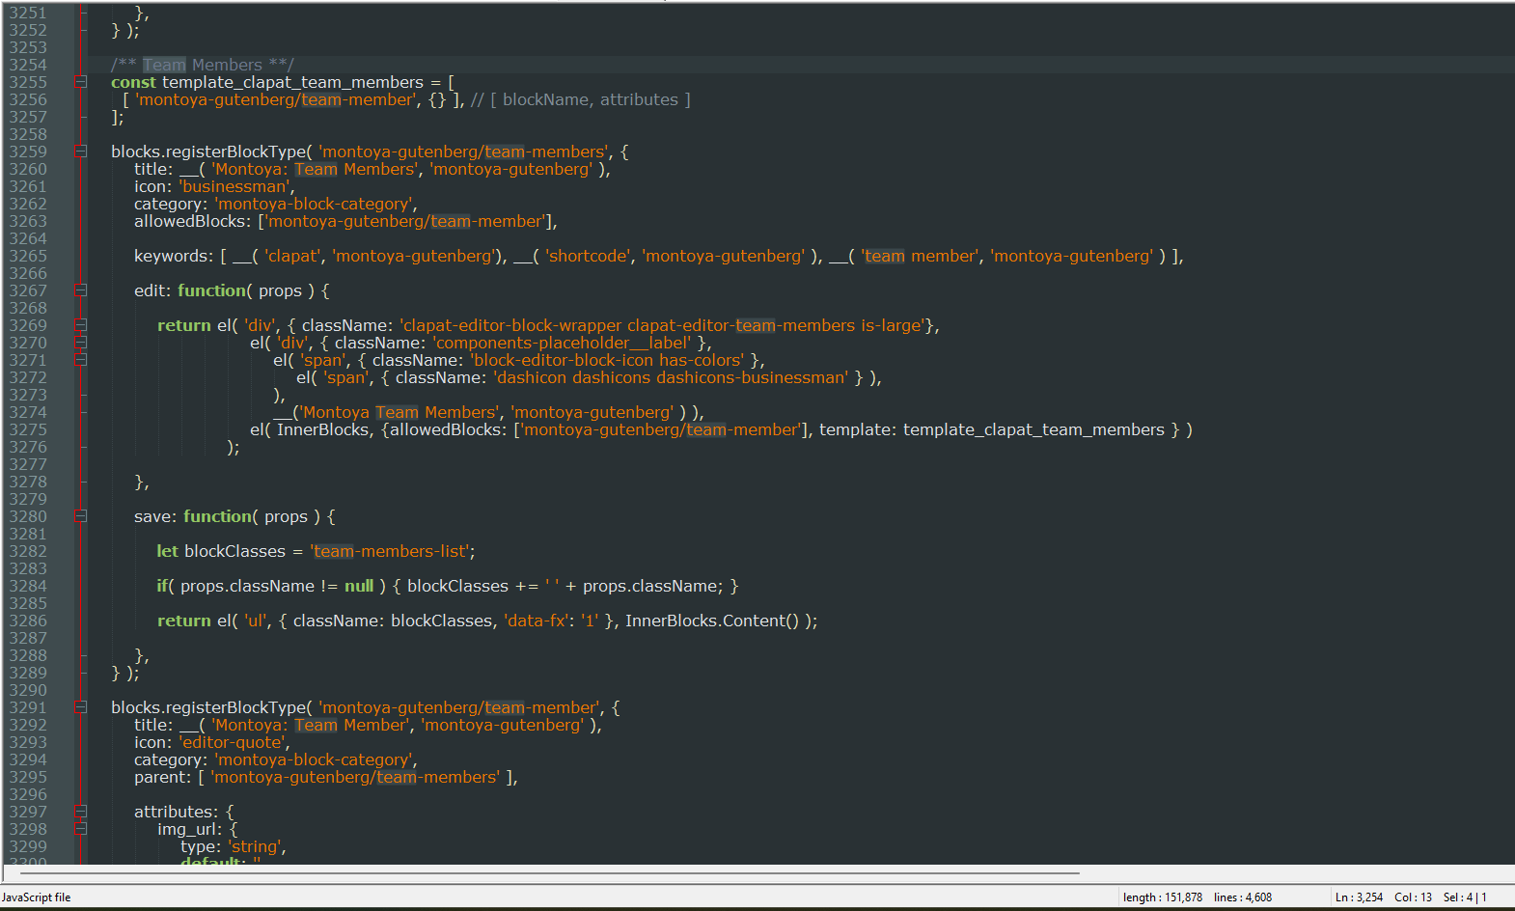Screen dimensions: 1515x911
Task: Click 'InnerBlocks,' on line 3275
Action: [325, 429]
